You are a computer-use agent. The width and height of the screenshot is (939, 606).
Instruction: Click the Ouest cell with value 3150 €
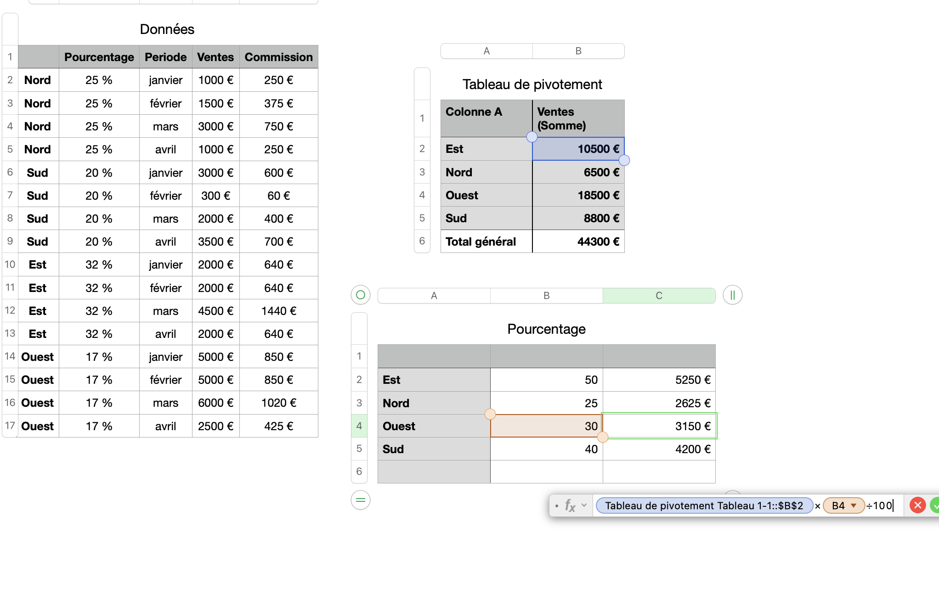click(x=659, y=426)
